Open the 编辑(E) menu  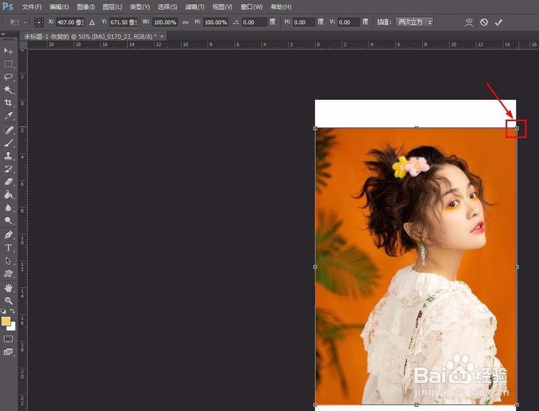point(59,7)
